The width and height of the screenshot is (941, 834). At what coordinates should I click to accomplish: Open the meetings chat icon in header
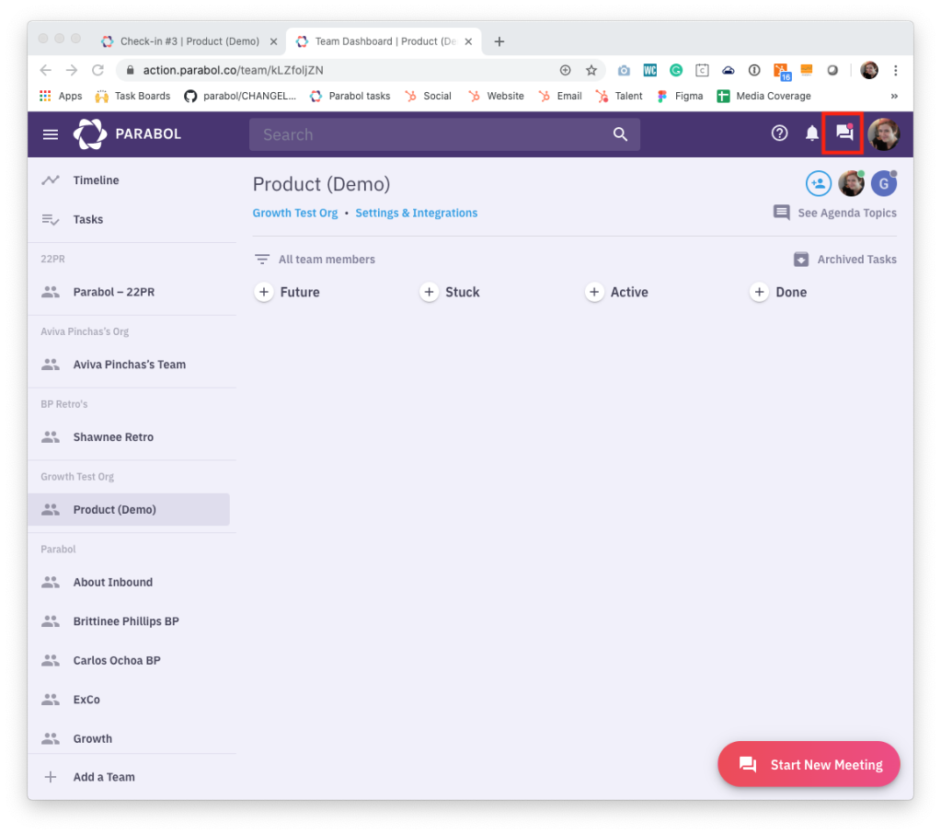[x=844, y=133]
